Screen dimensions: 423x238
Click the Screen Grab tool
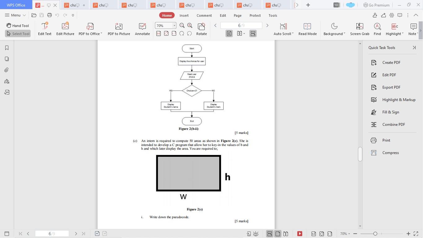click(x=360, y=29)
